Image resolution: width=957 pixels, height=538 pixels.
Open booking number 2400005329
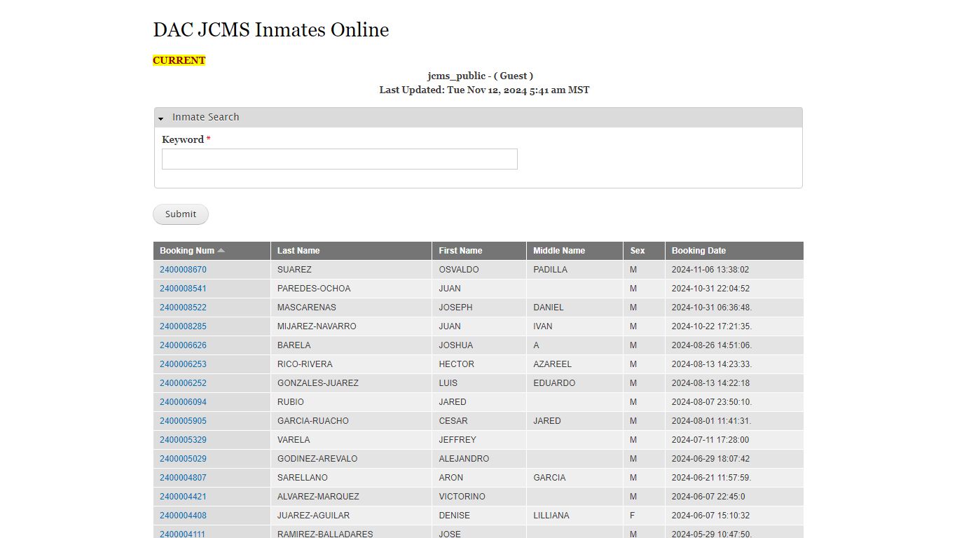coord(183,440)
